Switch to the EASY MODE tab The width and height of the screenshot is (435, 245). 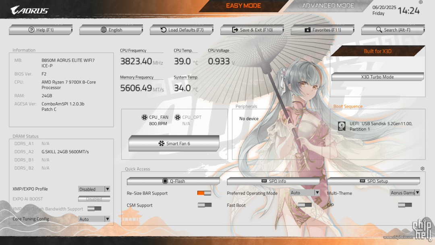243,6
